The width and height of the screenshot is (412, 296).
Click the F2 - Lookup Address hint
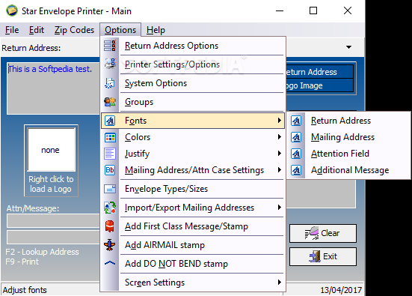tap(42, 252)
